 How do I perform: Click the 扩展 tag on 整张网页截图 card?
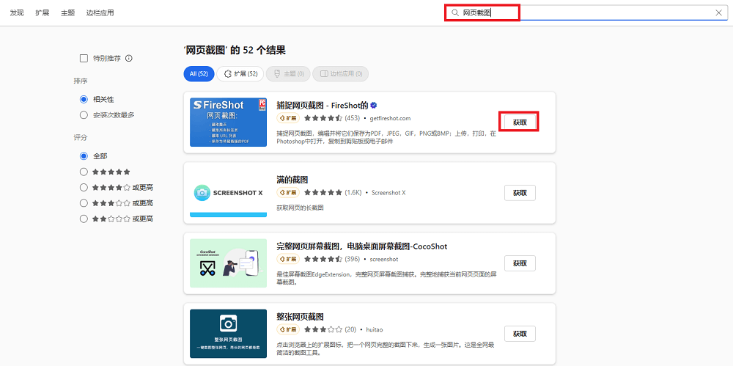click(x=288, y=329)
